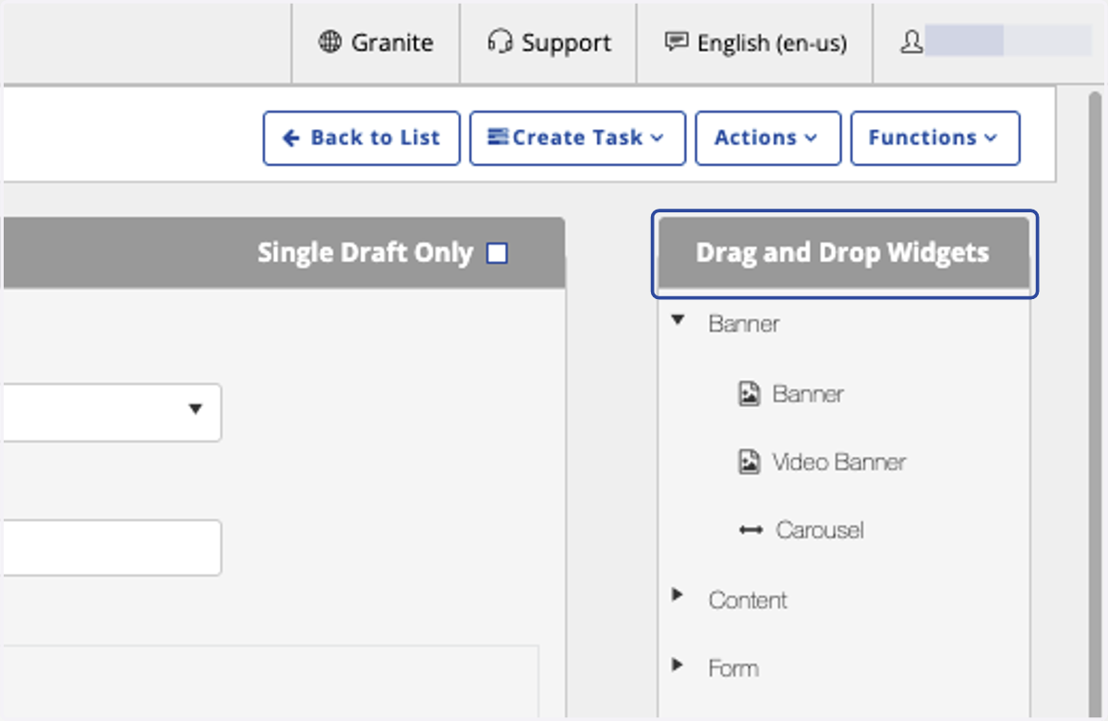
Task: Select the Carousel widget label
Action: (x=820, y=530)
